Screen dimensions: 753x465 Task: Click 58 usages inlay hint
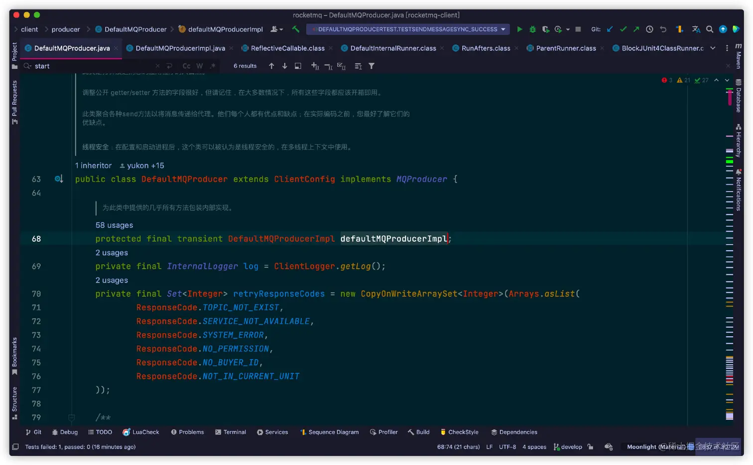114,225
